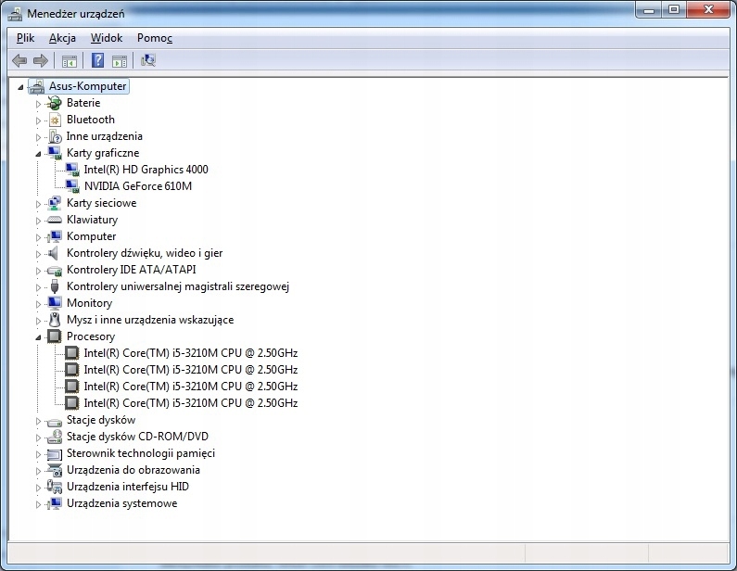The width and height of the screenshot is (737, 571).
Task: Select the last i5-3210M processor entry text
Action: tap(191, 403)
